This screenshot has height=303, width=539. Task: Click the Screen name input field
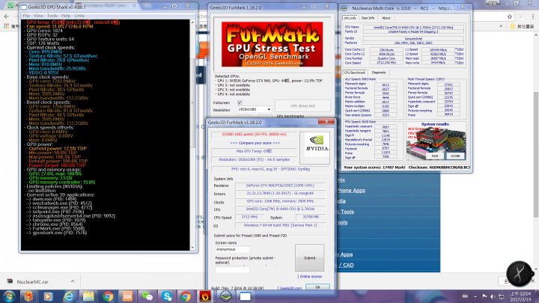232,249
